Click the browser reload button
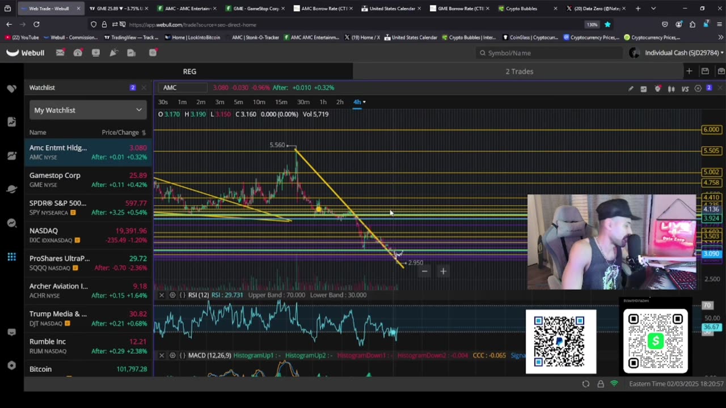Image resolution: width=726 pixels, height=408 pixels. click(36, 24)
